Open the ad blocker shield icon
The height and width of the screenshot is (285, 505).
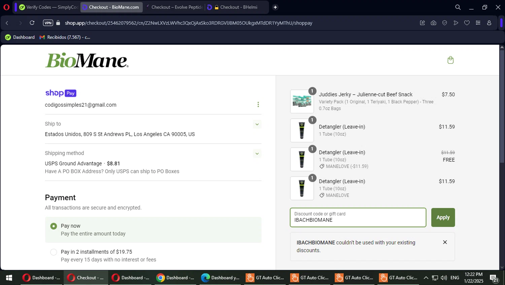[x=444, y=23]
